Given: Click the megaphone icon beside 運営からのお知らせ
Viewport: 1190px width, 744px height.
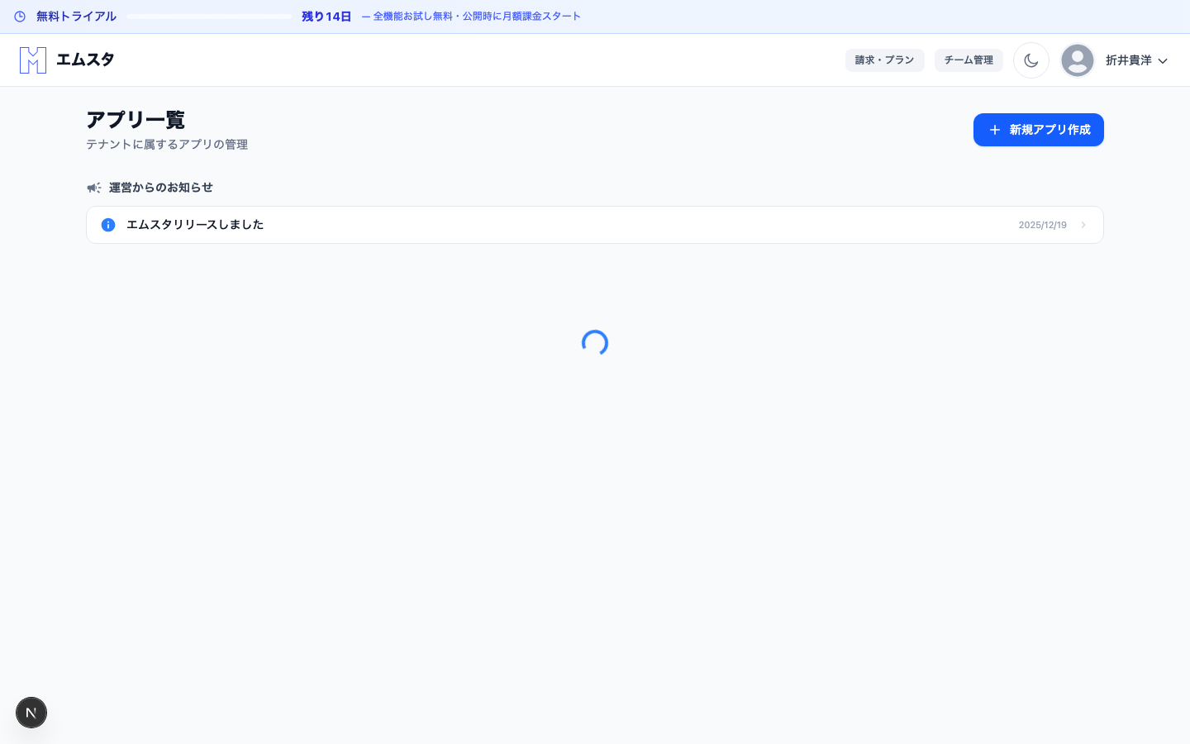Looking at the screenshot, I should pyautogui.click(x=94, y=188).
